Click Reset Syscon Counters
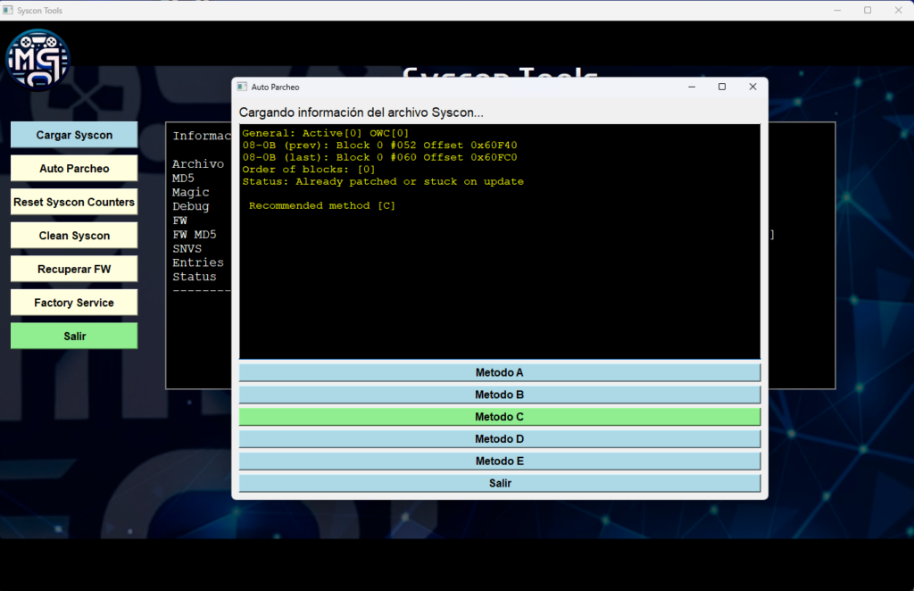914x591 pixels. (x=74, y=202)
